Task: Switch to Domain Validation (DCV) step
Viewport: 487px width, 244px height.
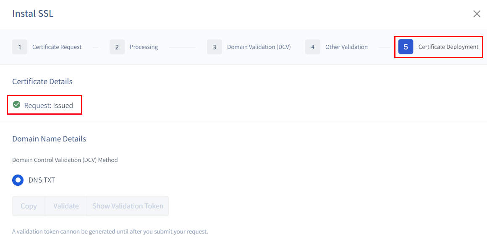Action: pyautogui.click(x=259, y=47)
